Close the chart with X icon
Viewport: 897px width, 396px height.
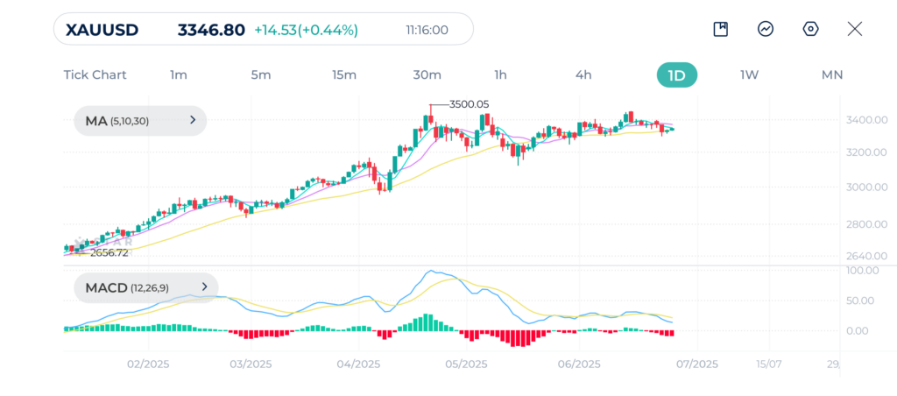tap(855, 29)
